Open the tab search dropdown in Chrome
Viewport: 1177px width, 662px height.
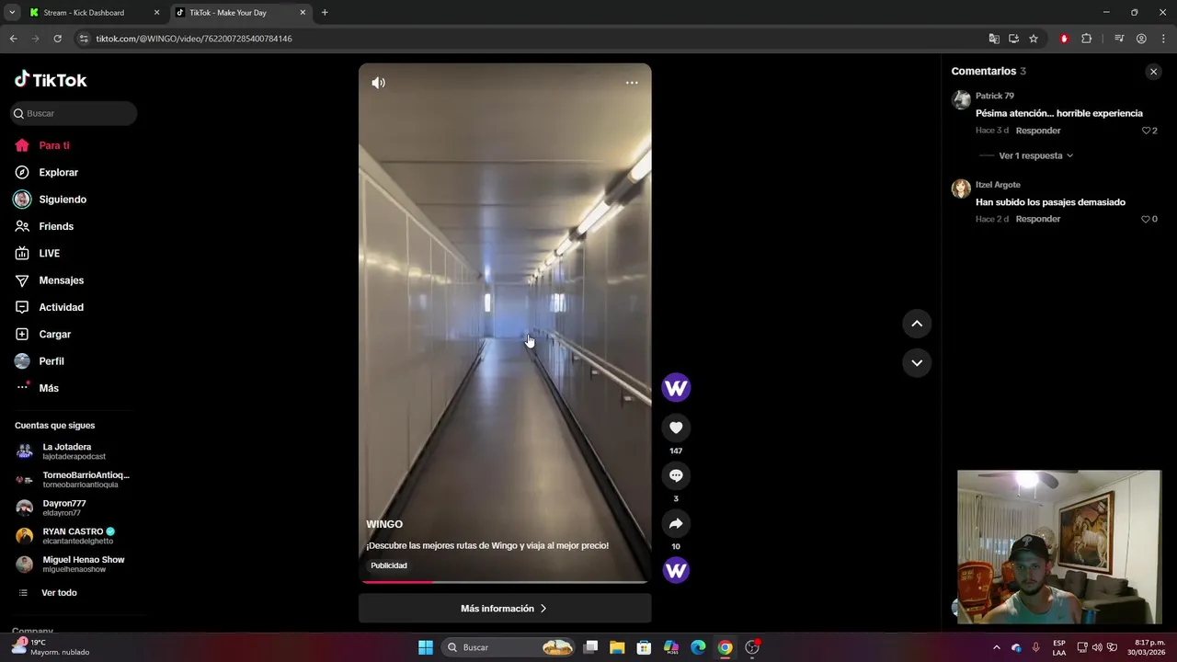pos(12,13)
